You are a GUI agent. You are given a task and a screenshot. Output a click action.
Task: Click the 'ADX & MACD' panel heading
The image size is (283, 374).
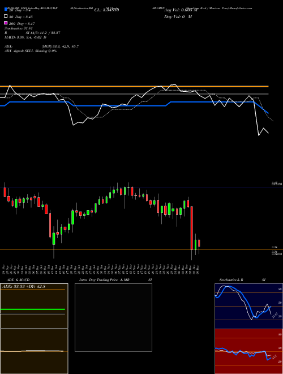pos(18,280)
